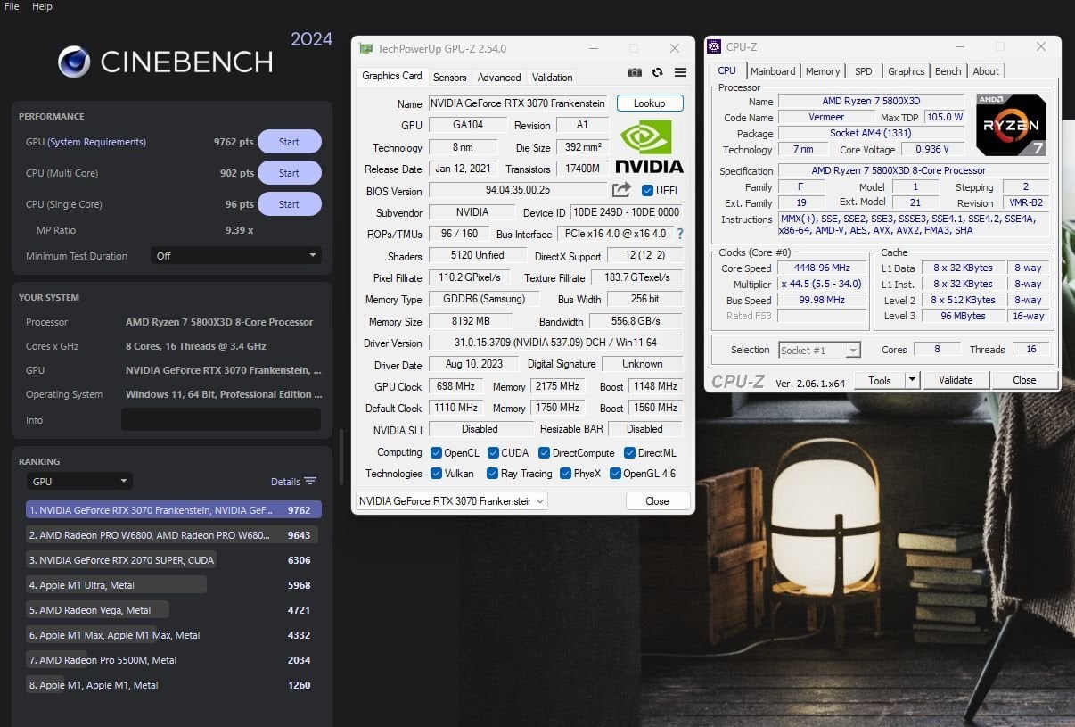Click Ranking Details filter icon
Image resolution: width=1075 pixels, height=727 pixels.
click(310, 481)
